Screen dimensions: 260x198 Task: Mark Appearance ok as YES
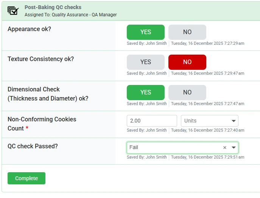coord(145,32)
